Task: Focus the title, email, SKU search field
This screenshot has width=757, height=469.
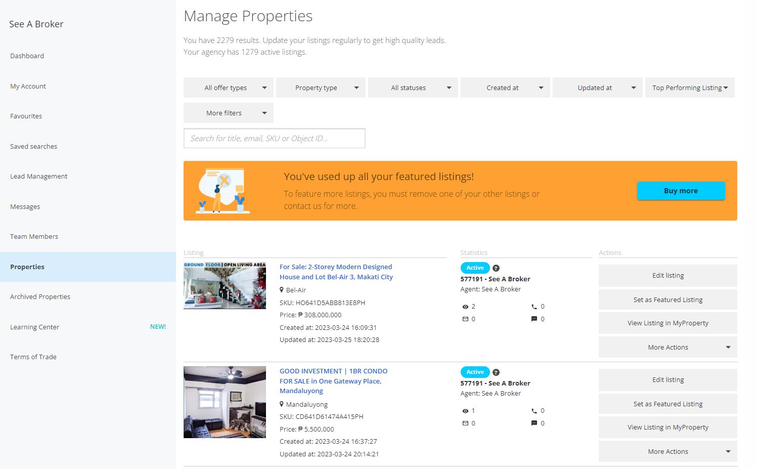Action: 275,138
